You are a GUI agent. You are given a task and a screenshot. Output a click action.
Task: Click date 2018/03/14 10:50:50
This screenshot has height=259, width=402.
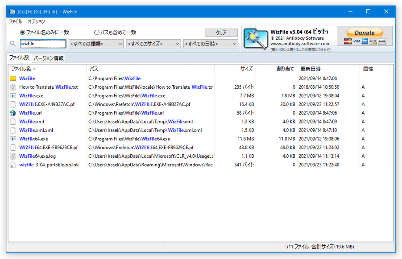pos(319,87)
